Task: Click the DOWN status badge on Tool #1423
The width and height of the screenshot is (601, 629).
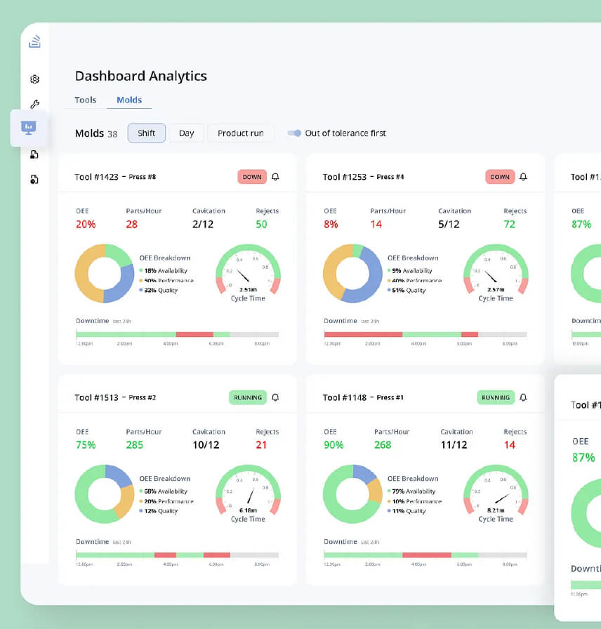Action: [x=251, y=177]
